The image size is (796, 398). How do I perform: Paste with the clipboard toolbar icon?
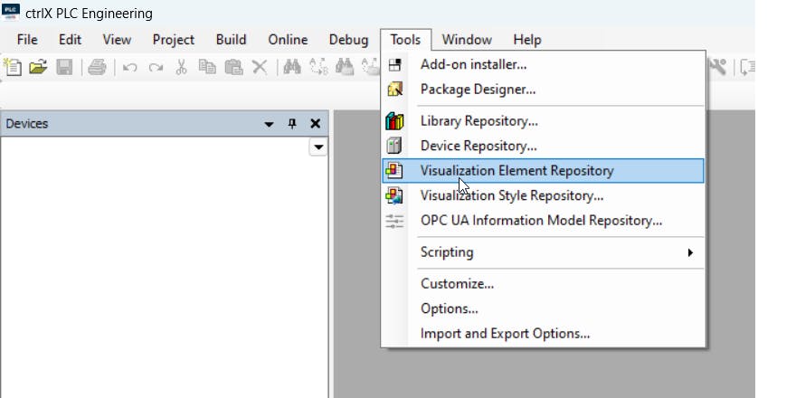click(x=233, y=67)
